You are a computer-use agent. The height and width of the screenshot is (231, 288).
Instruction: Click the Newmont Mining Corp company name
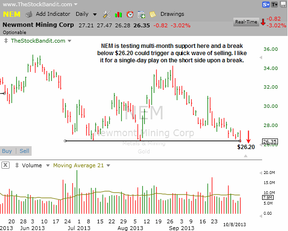(x=38, y=25)
